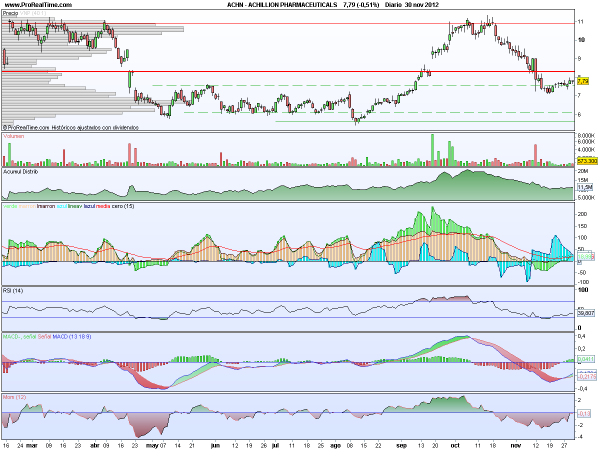Click the 11,5M accumulation value tag
This screenshot has width=600, height=450.
pos(585,187)
